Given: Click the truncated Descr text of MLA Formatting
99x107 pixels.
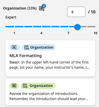Looking at the screenshot, I should coord(49,65).
